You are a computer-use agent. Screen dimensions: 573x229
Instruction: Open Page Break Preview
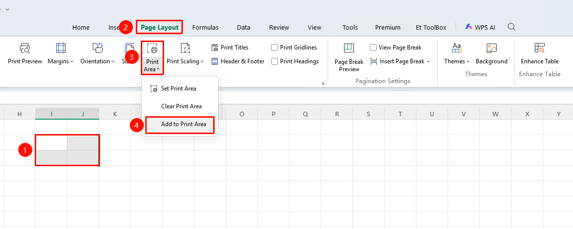(349, 57)
